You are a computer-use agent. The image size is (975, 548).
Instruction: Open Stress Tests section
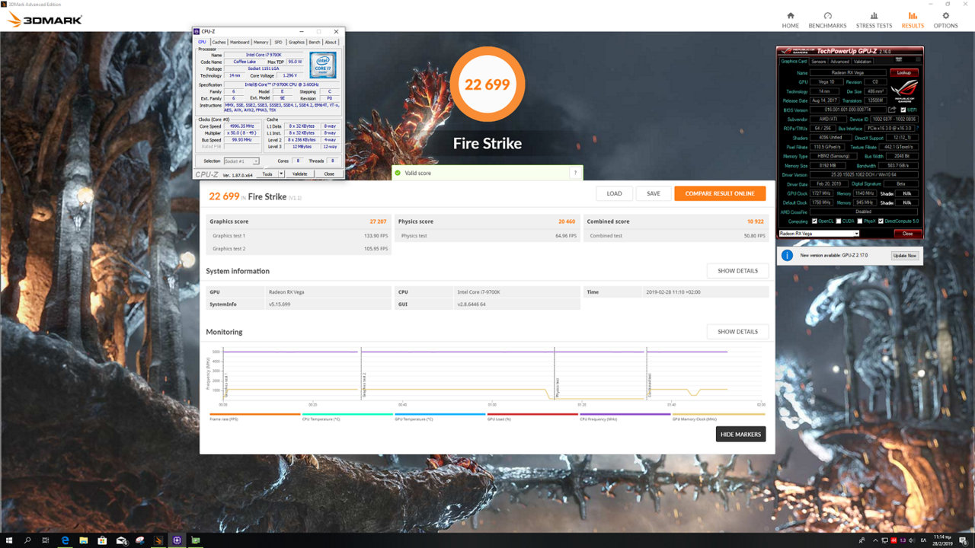coord(874,21)
